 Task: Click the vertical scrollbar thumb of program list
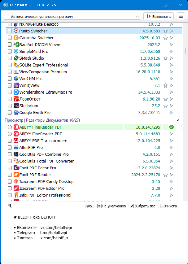(185, 51)
